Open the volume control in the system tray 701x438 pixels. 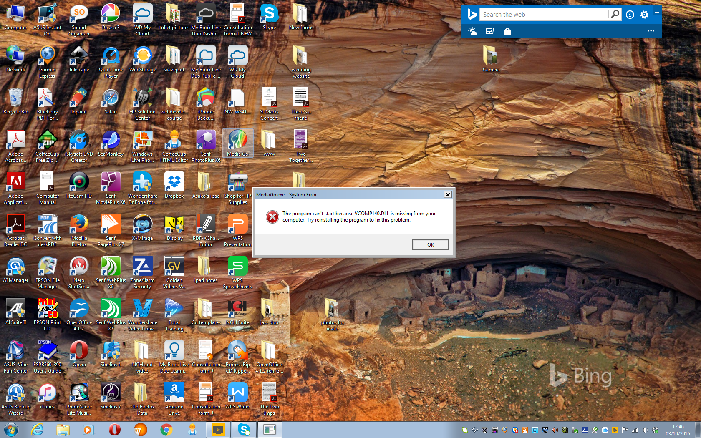[645, 430]
